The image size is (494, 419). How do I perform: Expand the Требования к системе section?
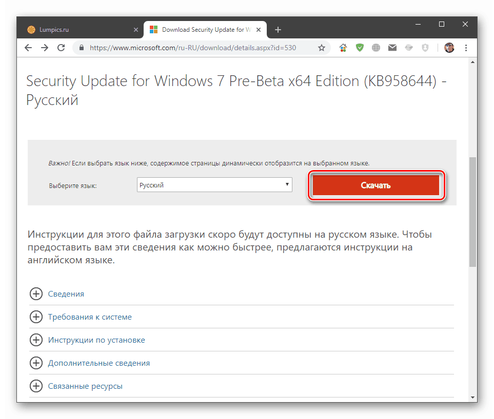[36, 317]
